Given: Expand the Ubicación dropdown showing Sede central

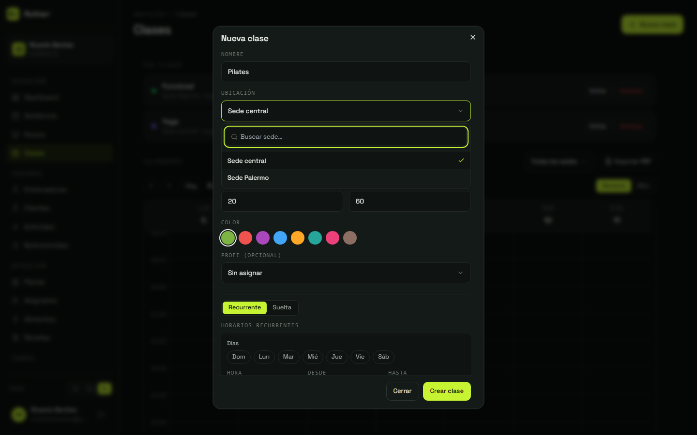Looking at the screenshot, I should click(x=346, y=111).
